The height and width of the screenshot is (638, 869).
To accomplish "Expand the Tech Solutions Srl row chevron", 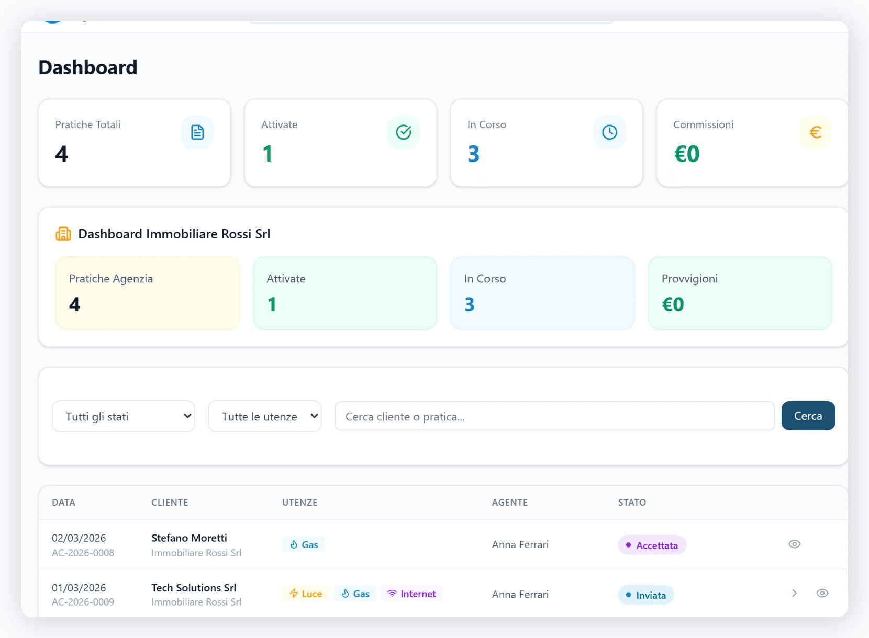I will (794, 593).
